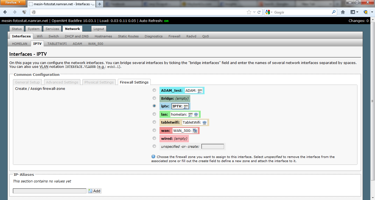375x200 pixels.
Task: Click the blue help icon below zones
Action: point(153,157)
